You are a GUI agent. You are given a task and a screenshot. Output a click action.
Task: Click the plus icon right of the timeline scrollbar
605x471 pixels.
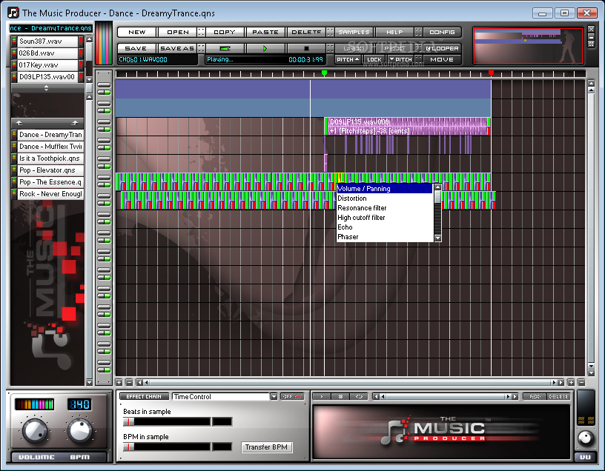coord(571,382)
